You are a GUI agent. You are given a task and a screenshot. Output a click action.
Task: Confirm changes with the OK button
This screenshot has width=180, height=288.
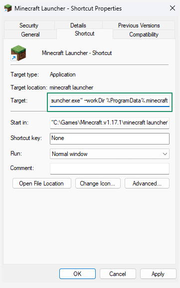click(77, 273)
